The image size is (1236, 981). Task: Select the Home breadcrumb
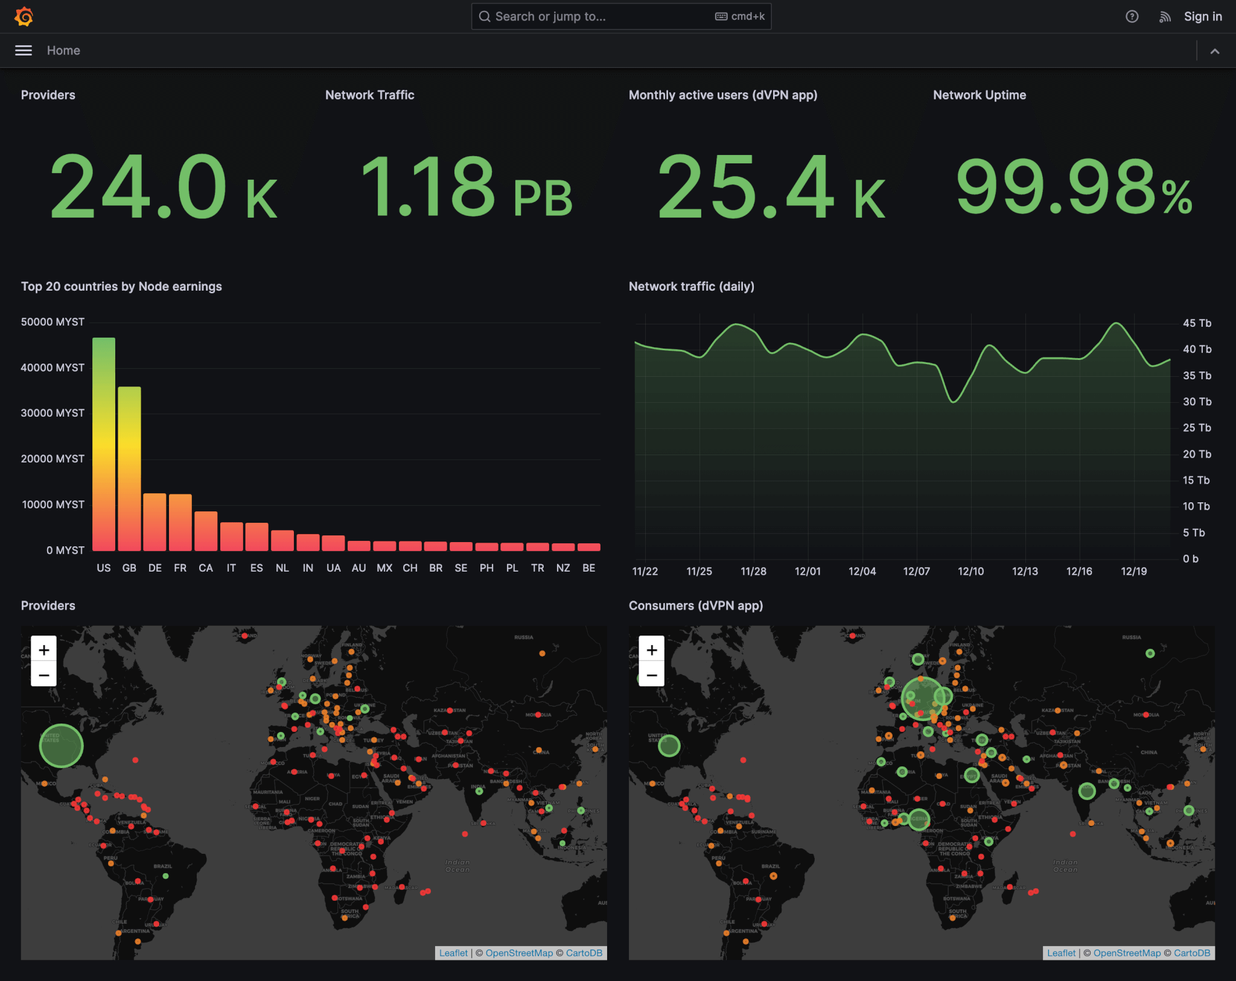point(63,50)
